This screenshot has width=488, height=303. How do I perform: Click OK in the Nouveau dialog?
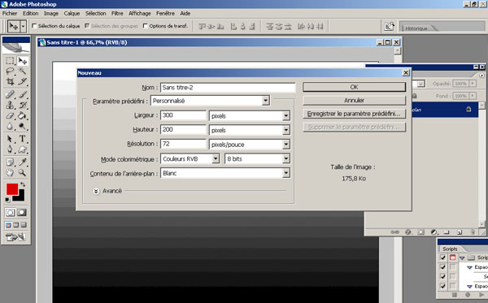point(354,87)
